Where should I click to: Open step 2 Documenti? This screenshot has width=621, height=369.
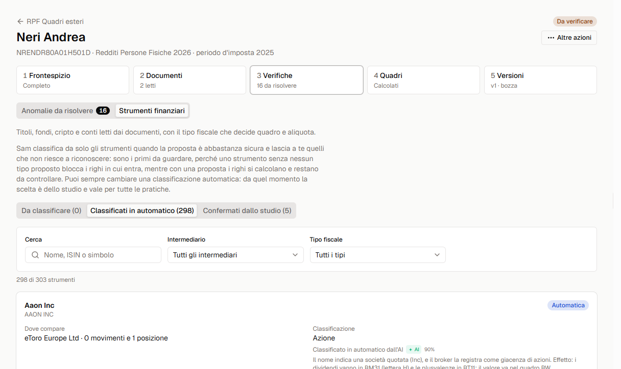coord(189,80)
